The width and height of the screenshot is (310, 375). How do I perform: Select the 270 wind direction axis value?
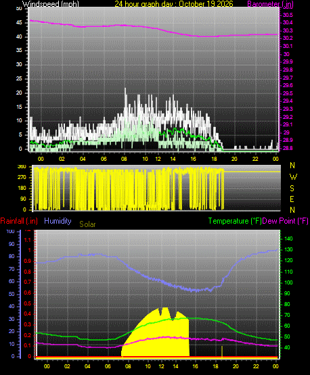tap(22, 178)
